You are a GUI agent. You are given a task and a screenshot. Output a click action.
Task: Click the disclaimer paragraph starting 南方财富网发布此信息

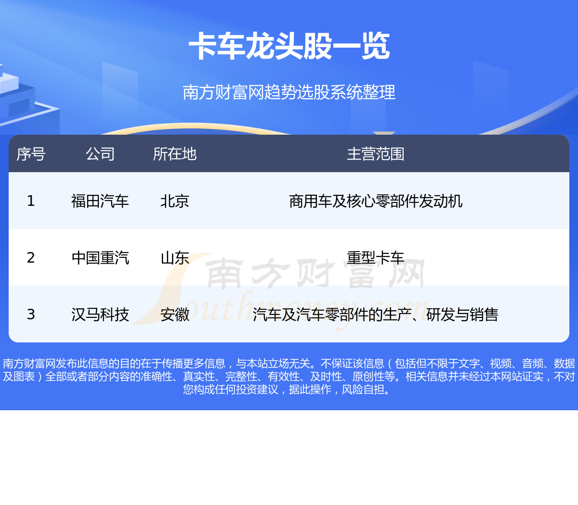289,377
